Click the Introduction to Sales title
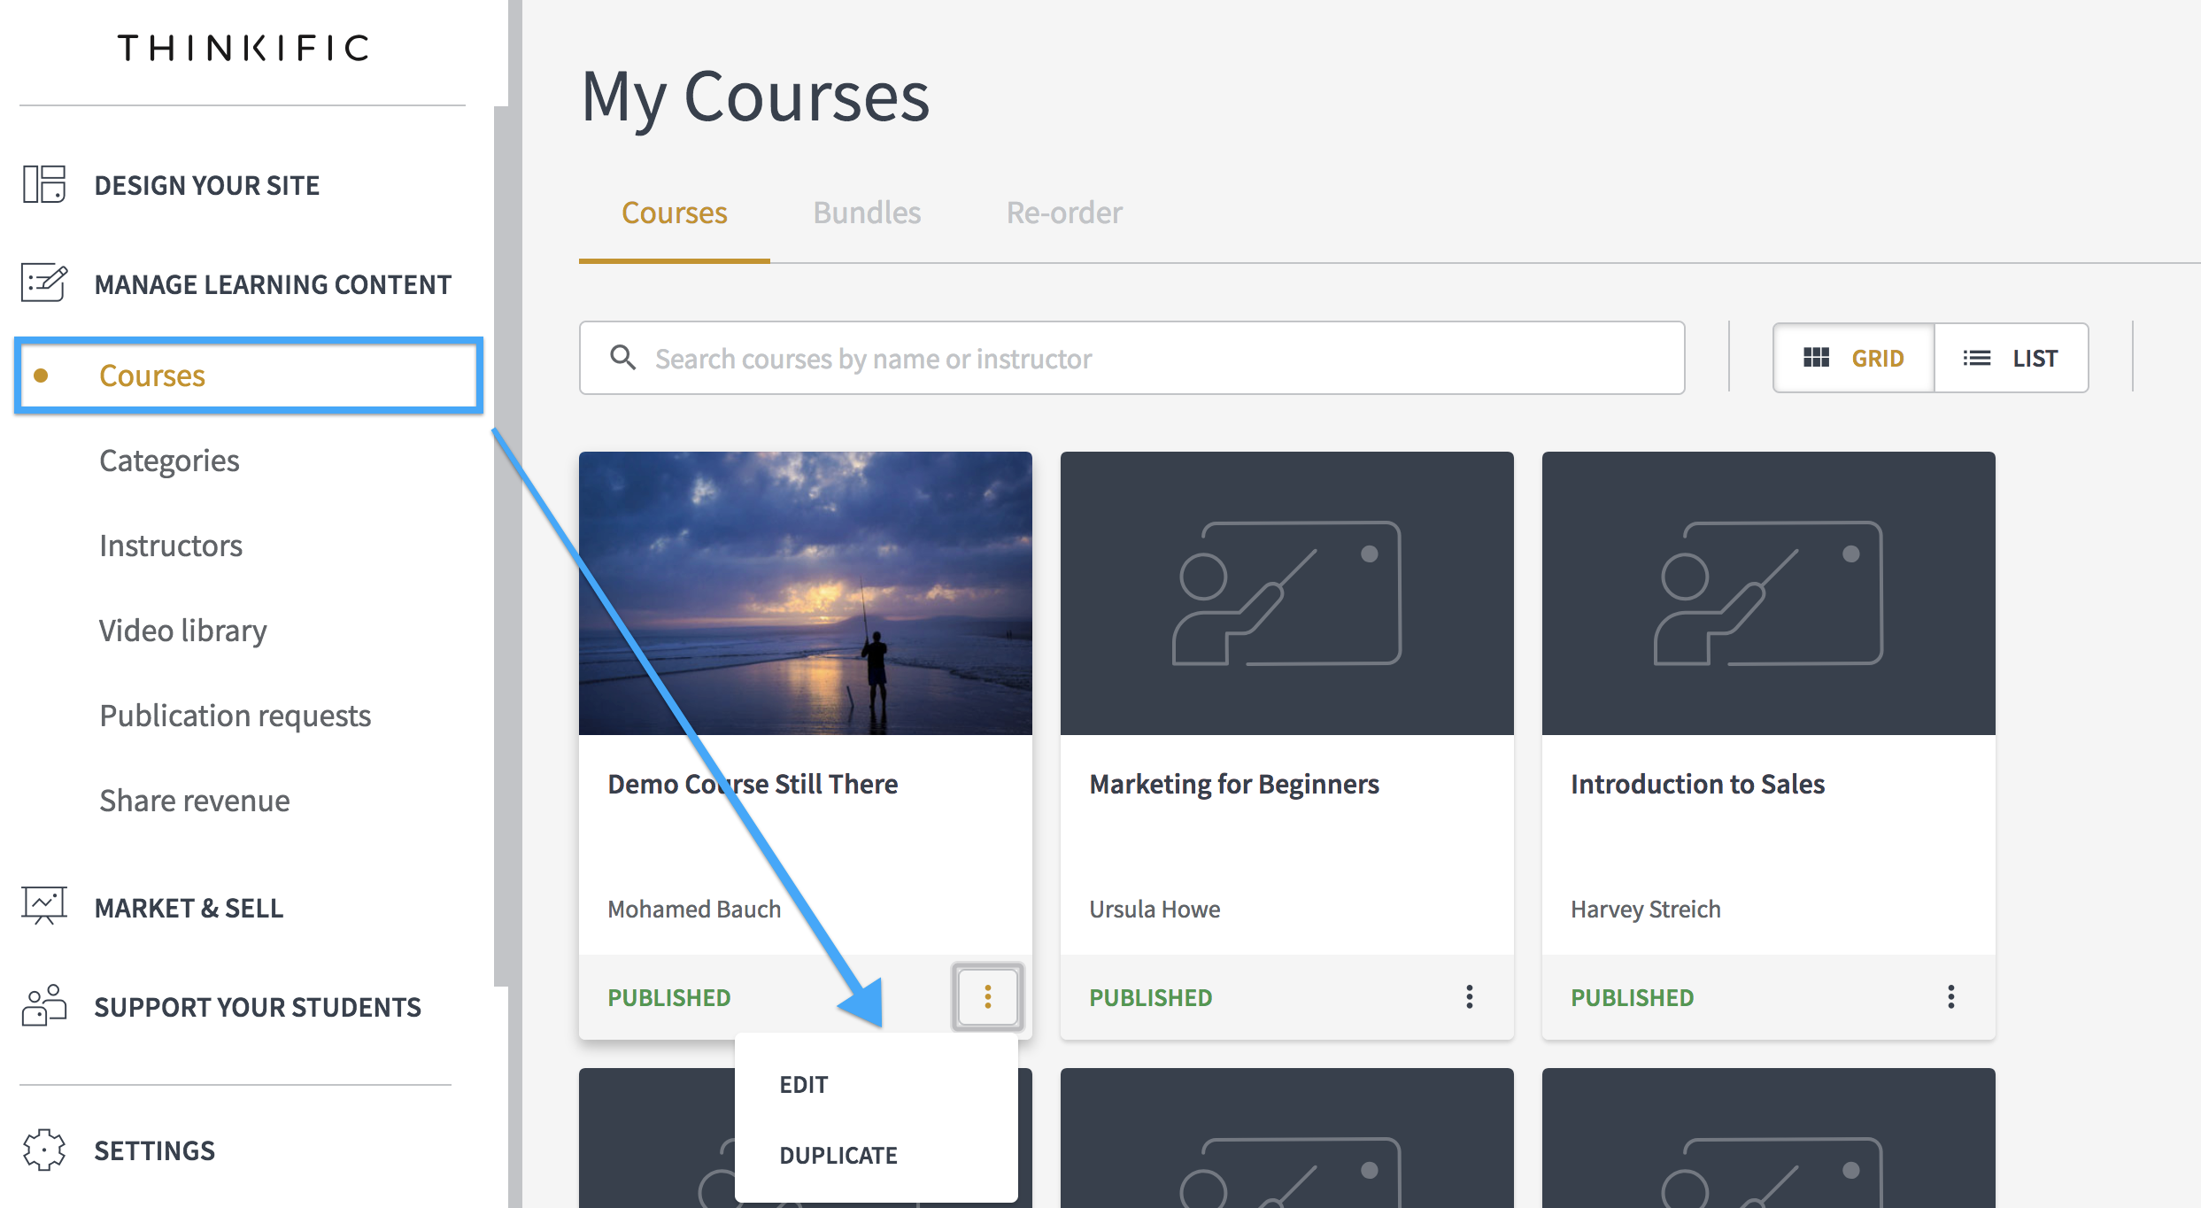 tap(1698, 784)
